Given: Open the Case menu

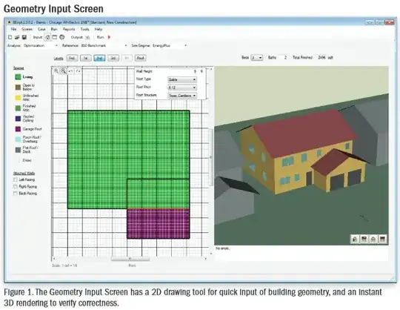Looking at the screenshot, I should pyautogui.click(x=41, y=30).
